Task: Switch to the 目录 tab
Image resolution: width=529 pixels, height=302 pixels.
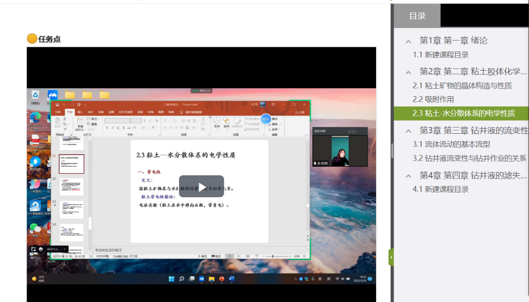Action: click(417, 16)
